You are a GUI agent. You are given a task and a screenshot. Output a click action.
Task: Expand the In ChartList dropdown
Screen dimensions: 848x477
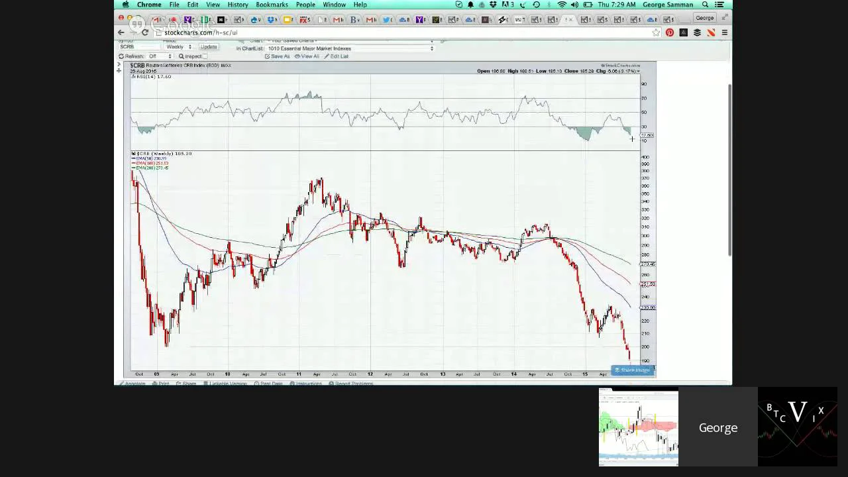point(350,48)
